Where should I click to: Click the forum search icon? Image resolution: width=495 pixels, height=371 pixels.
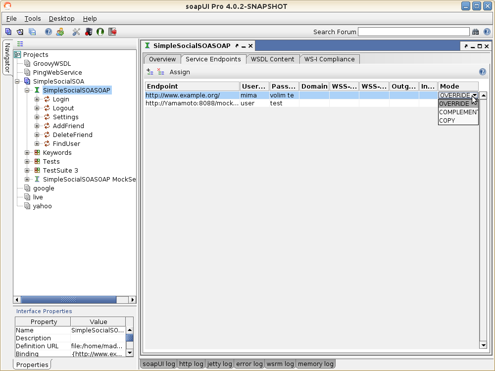pos(475,31)
